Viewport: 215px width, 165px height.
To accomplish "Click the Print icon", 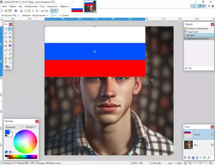I will (x=16, y=11).
